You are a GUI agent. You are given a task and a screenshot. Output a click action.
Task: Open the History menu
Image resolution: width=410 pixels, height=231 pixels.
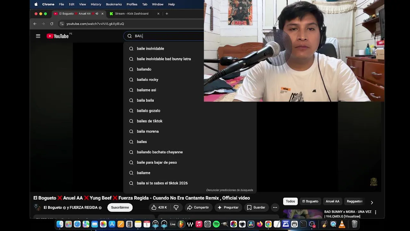point(96,4)
